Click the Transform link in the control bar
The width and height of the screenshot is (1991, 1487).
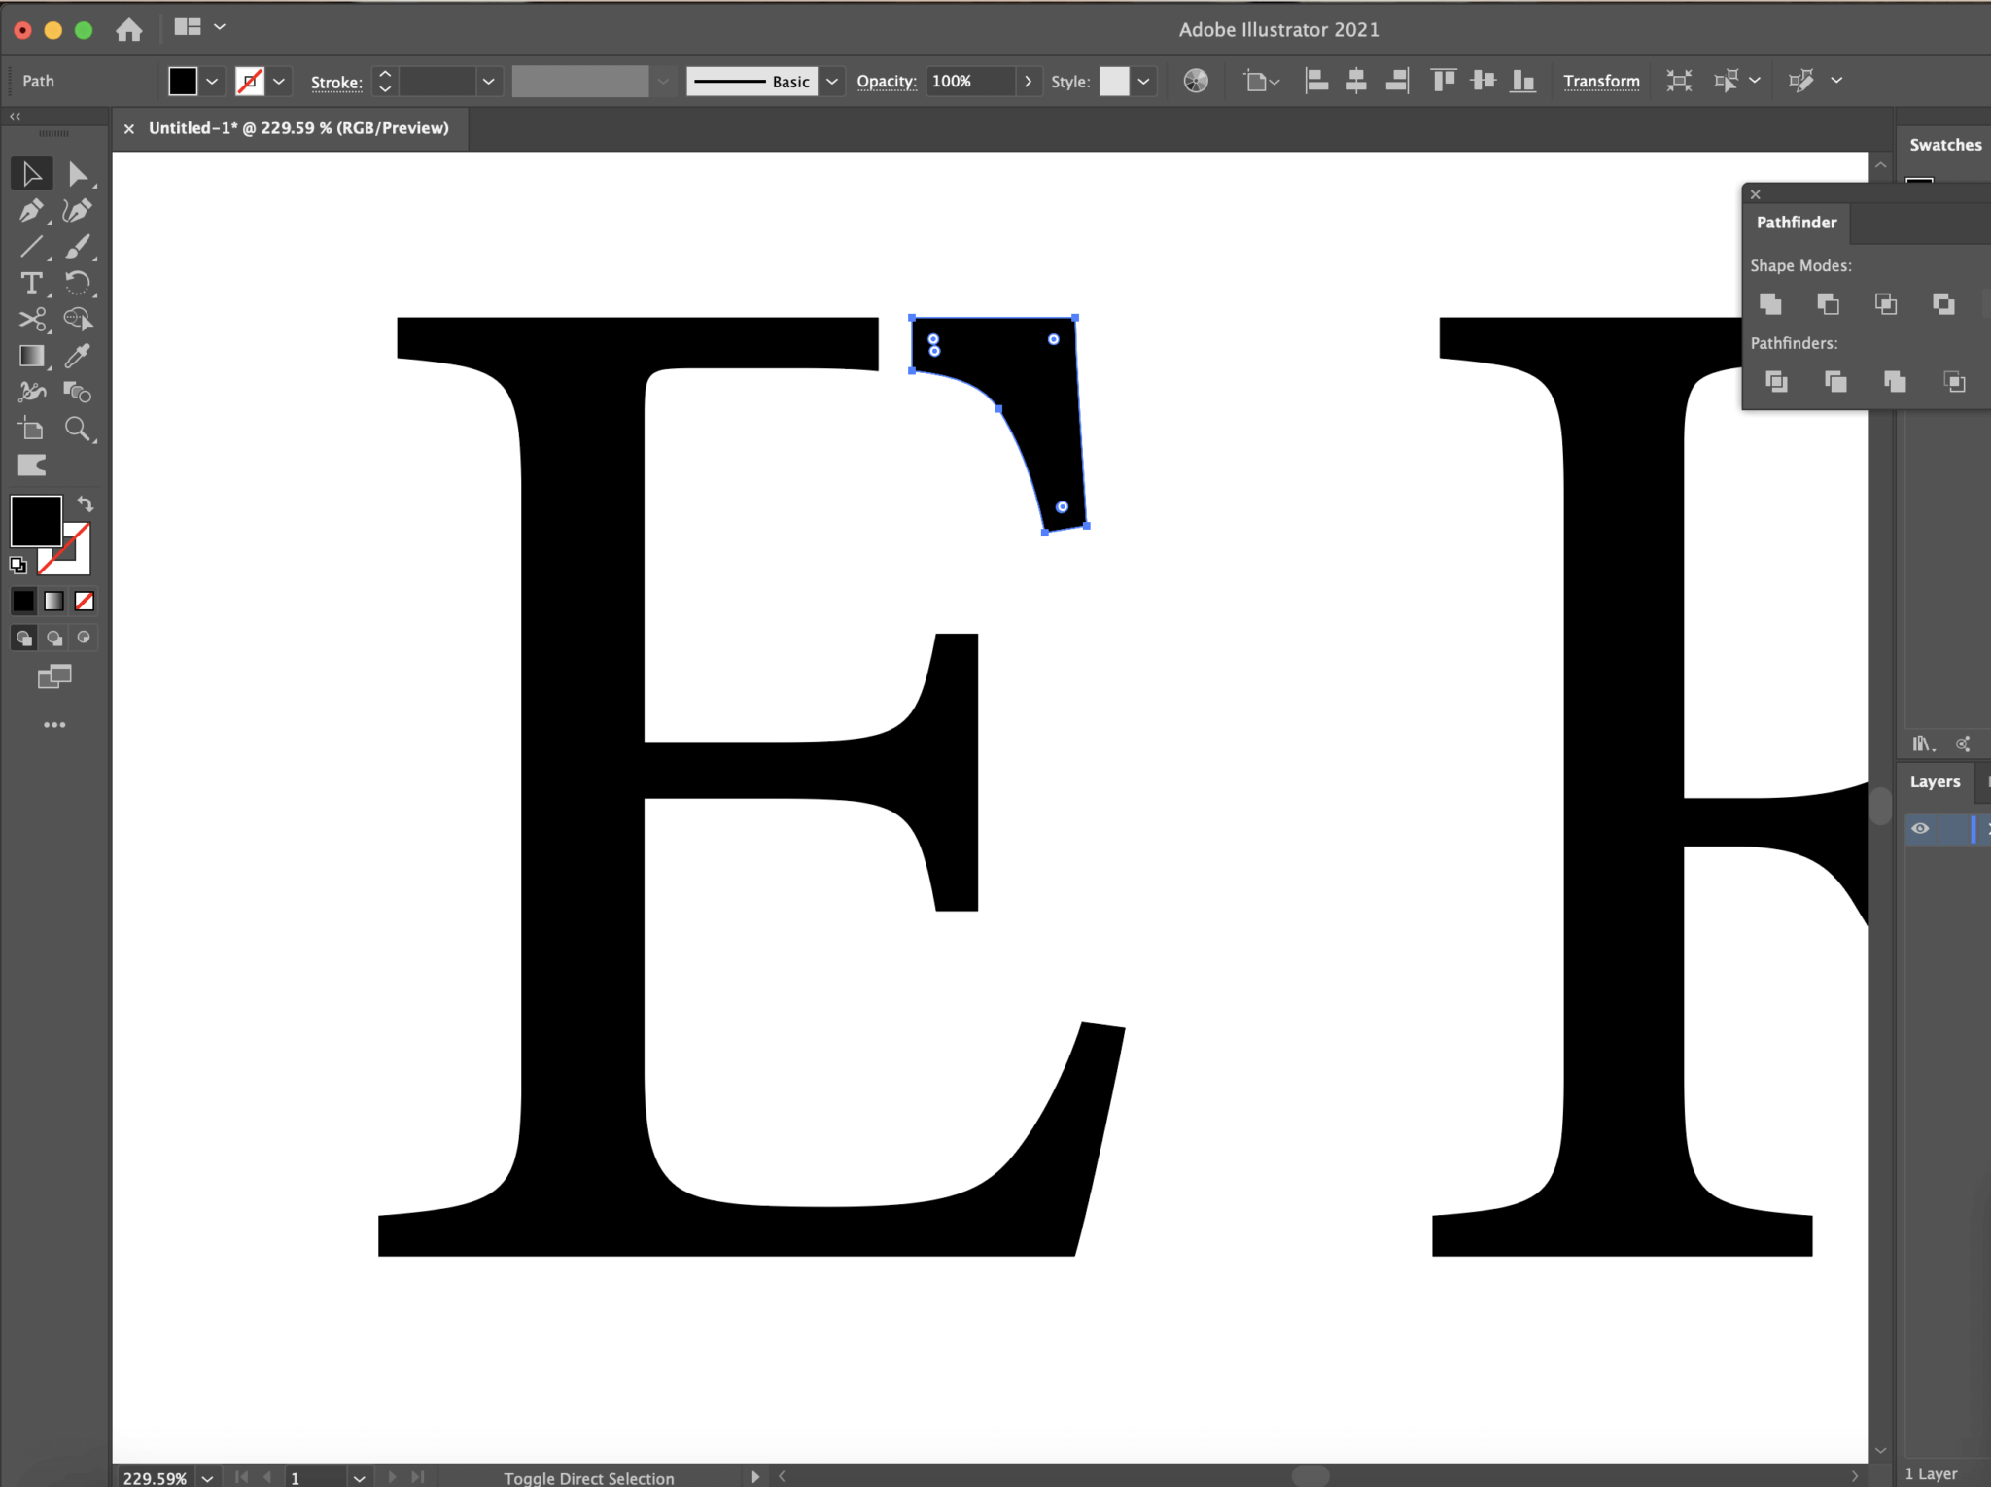(1600, 81)
